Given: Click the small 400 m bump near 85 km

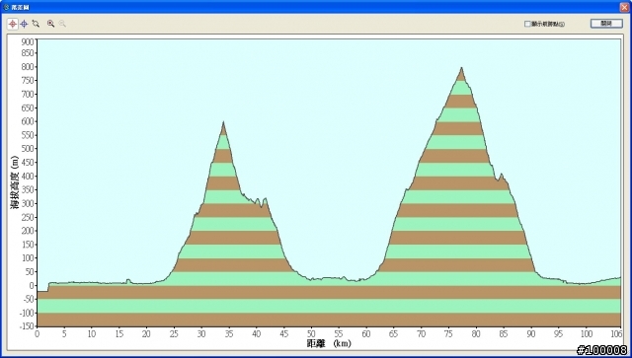Looking at the screenshot, I should (x=502, y=175).
